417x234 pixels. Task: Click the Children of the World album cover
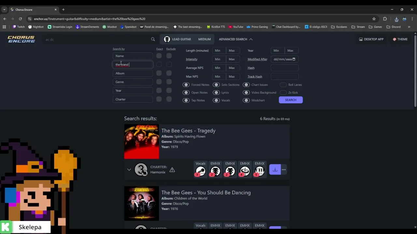pos(141,203)
